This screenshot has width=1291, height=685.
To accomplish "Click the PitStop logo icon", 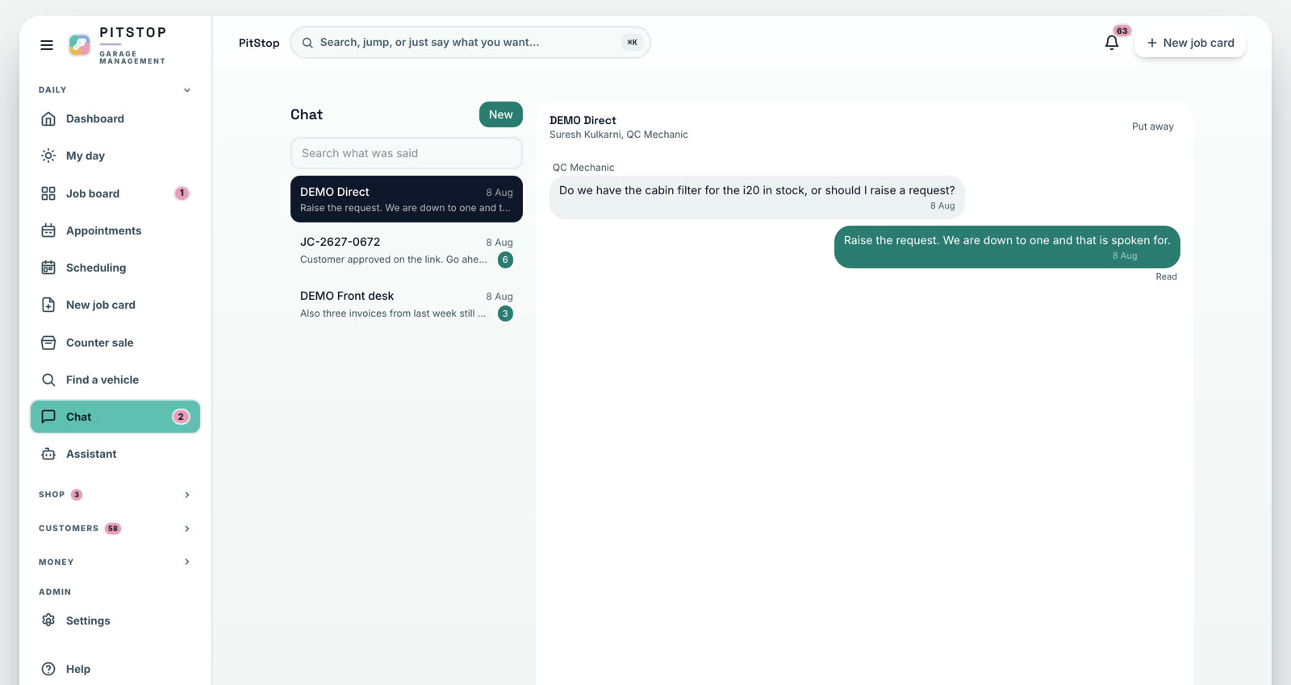I will tap(79, 45).
